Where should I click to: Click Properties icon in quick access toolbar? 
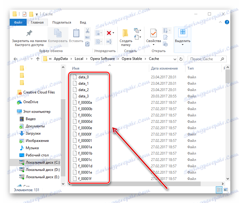pyautogui.click(x=24, y=14)
